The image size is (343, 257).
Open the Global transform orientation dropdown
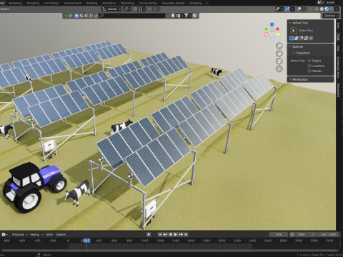tap(111, 9)
